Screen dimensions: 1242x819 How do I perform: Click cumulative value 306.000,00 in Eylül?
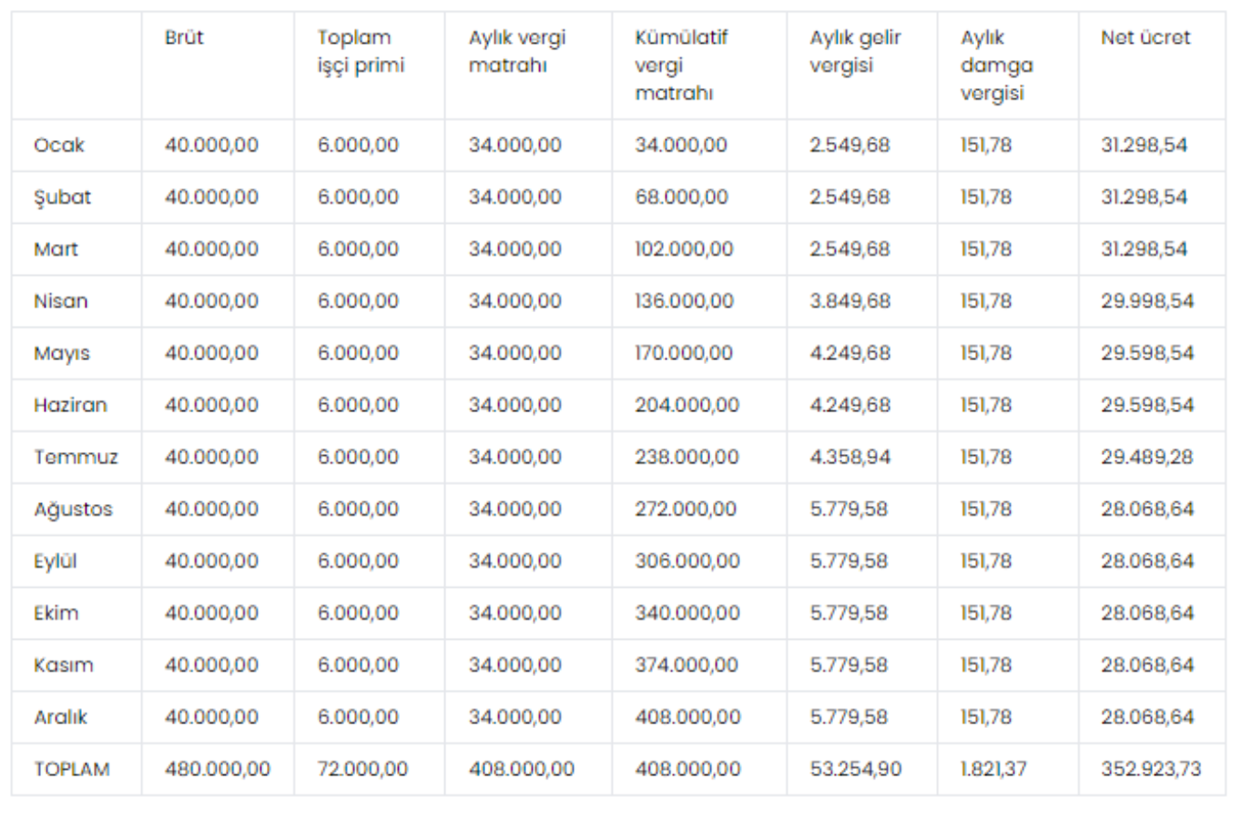click(x=687, y=561)
